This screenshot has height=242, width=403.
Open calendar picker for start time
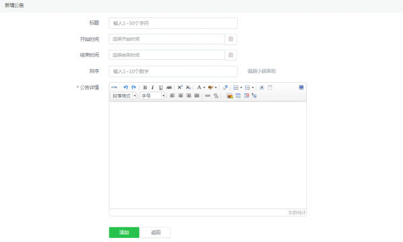231,39
